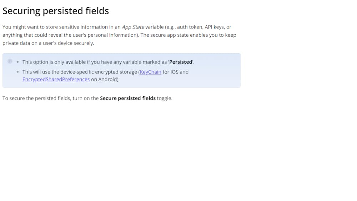Click the italic 'App State' text
This screenshot has width=357, height=201.
133,27
